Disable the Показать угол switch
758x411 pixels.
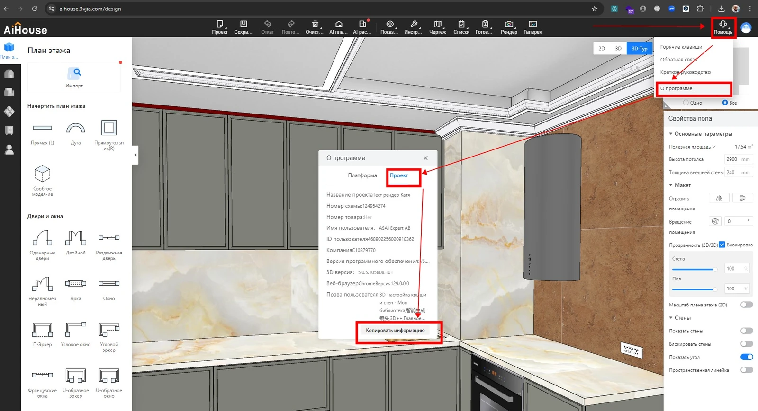pyautogui.click(x=746, y=357)
